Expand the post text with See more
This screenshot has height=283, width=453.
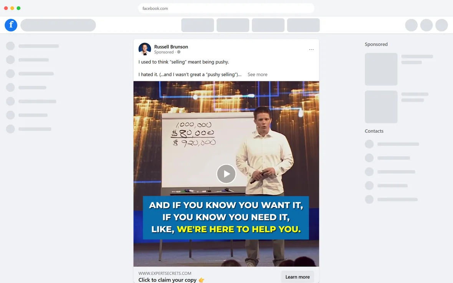pyautogui.click(x=258, y=74)
